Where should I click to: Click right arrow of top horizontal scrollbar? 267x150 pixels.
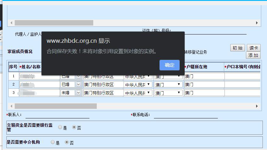[256, 23]
